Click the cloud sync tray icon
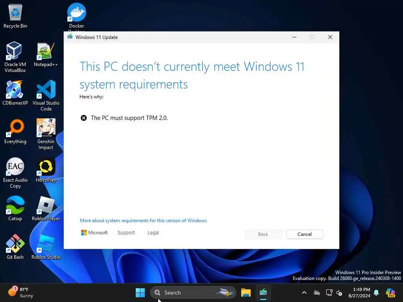The width and height of the screenshot is (403, 302). (x=317, y=293)
